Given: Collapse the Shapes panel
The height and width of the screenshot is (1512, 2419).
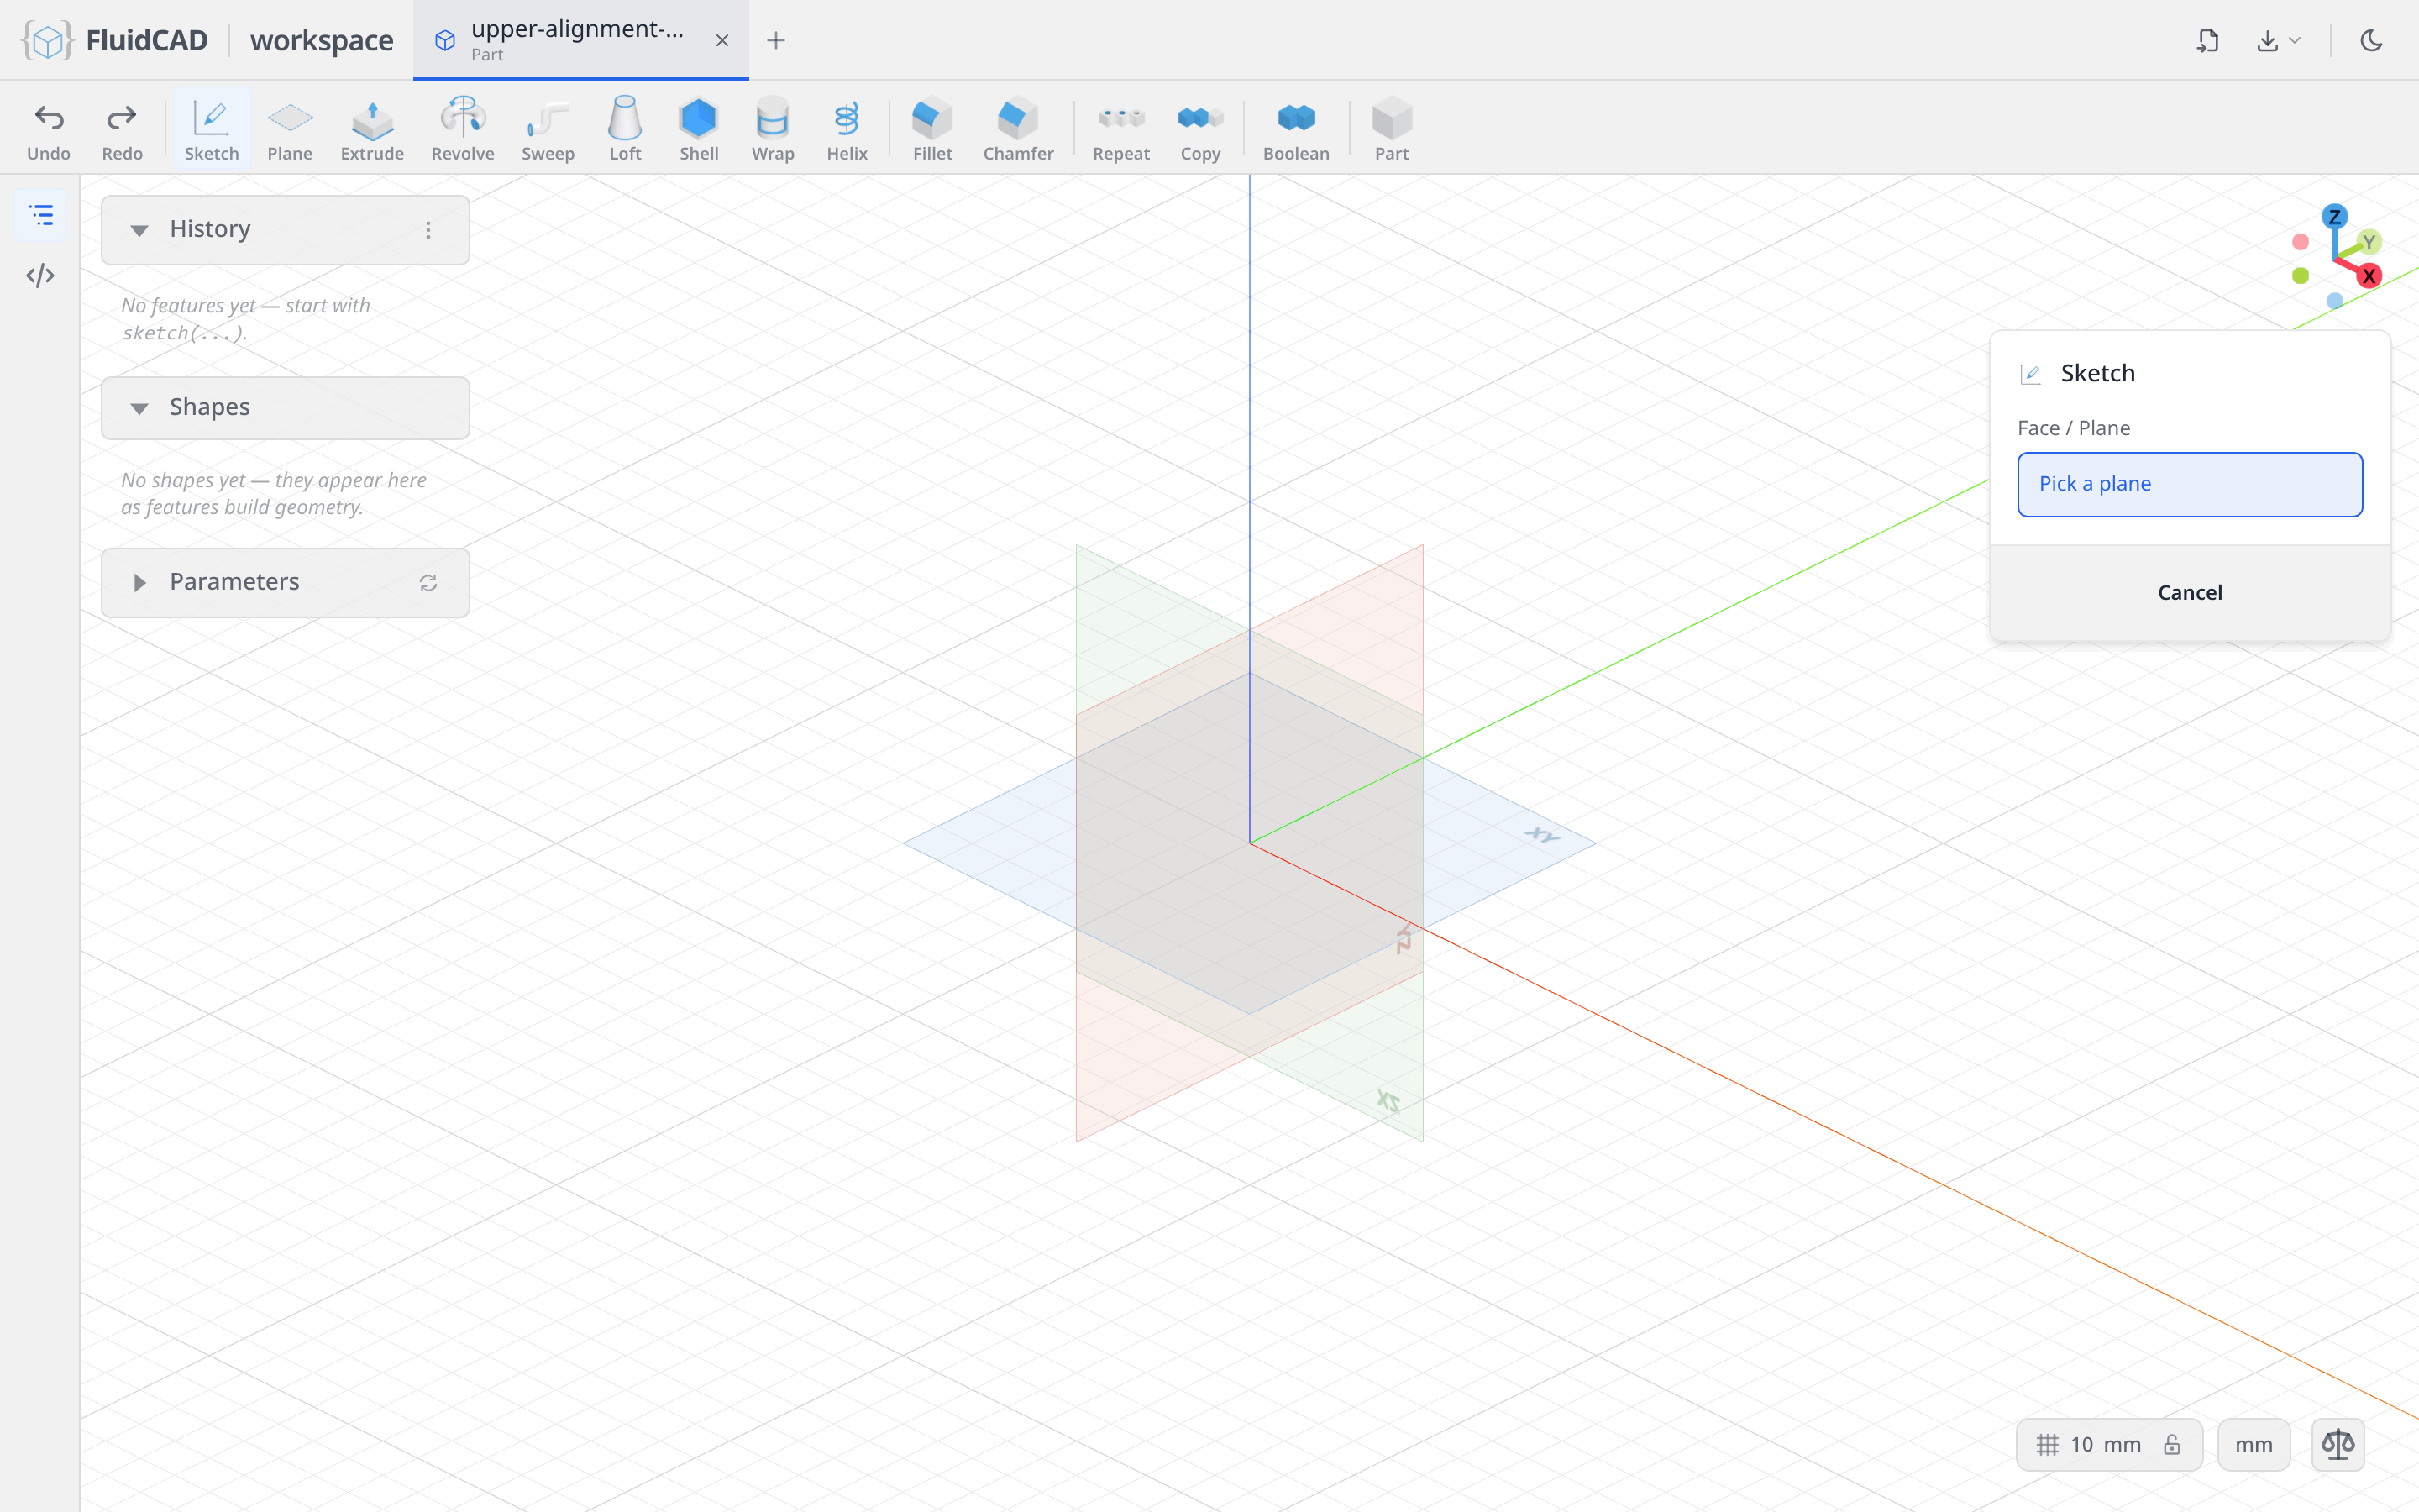Looking at the screenshot, I should [x=139, y=408].
